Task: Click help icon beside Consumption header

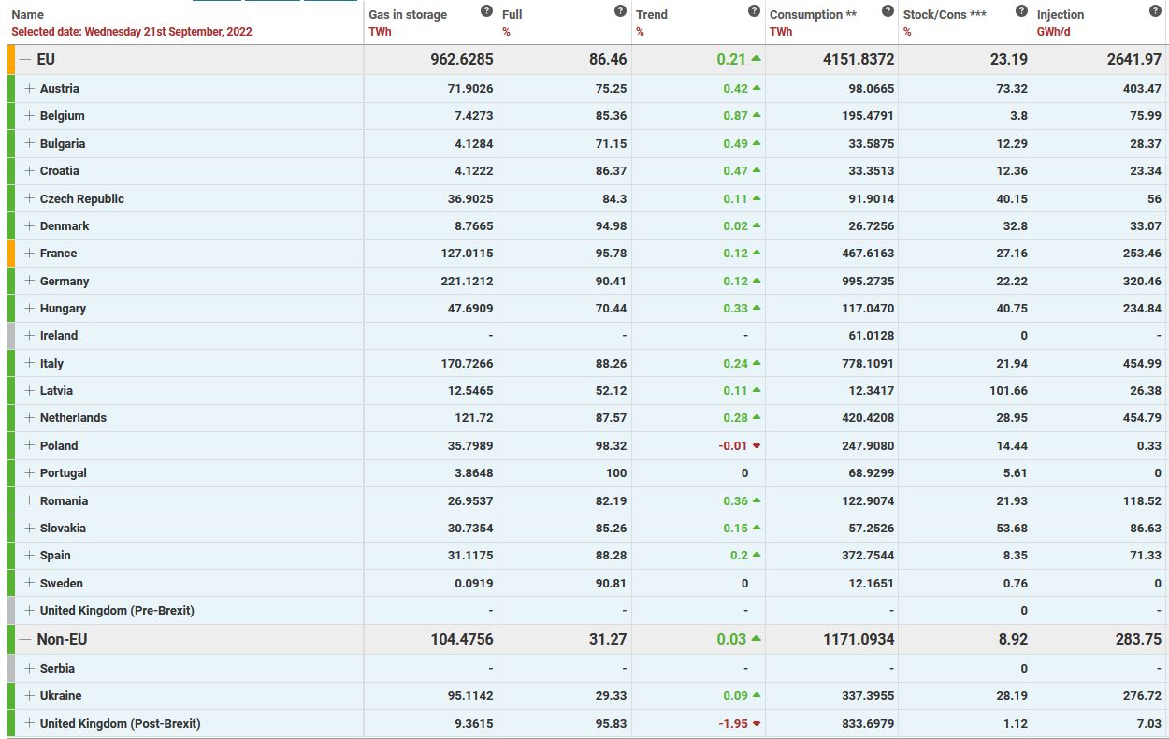Action: (x=888, y=11)
